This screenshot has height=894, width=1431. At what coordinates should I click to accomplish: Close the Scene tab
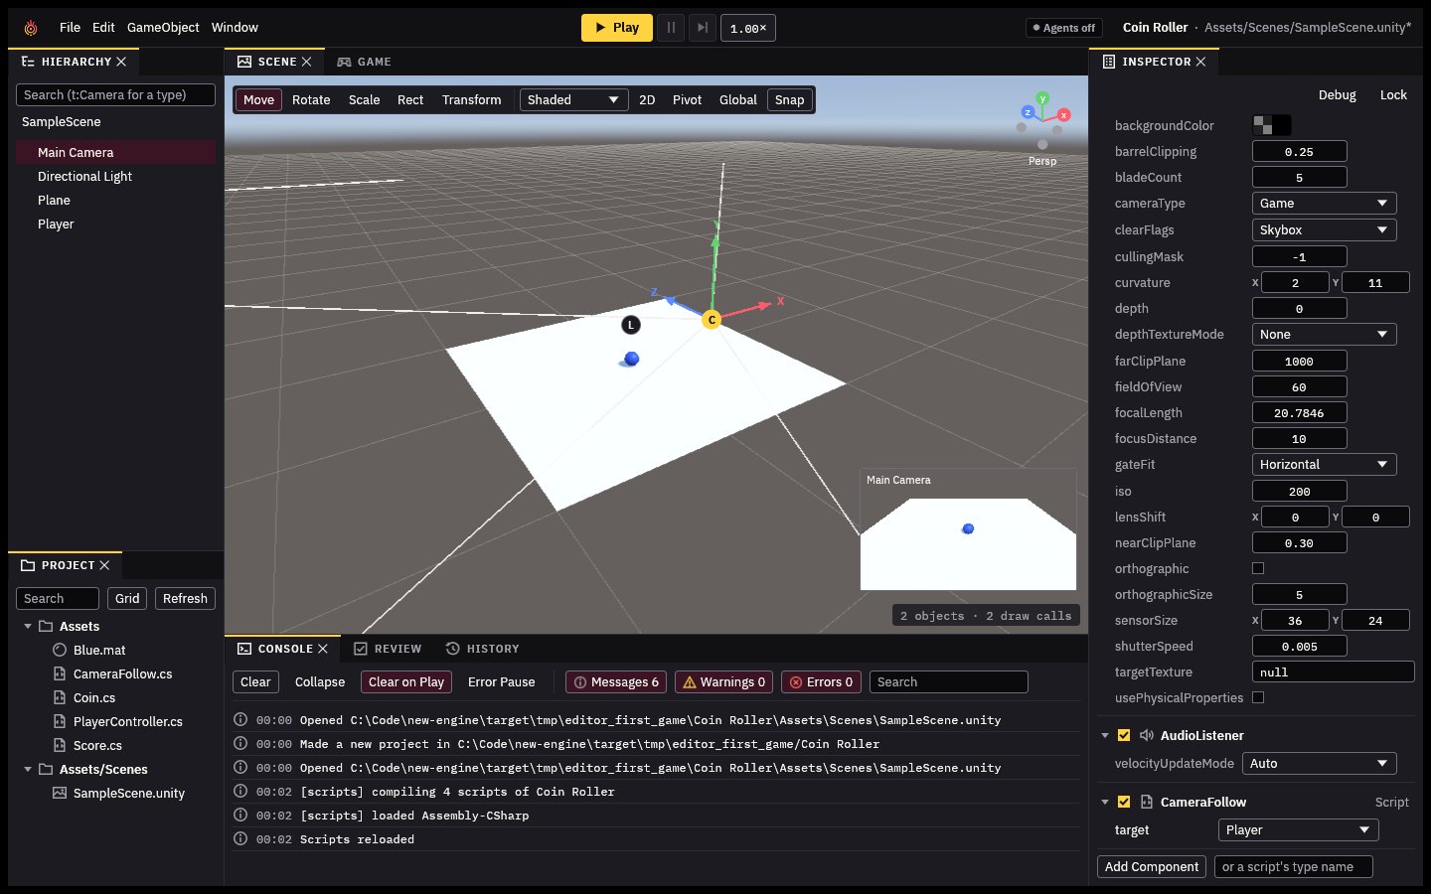point(306,62)
